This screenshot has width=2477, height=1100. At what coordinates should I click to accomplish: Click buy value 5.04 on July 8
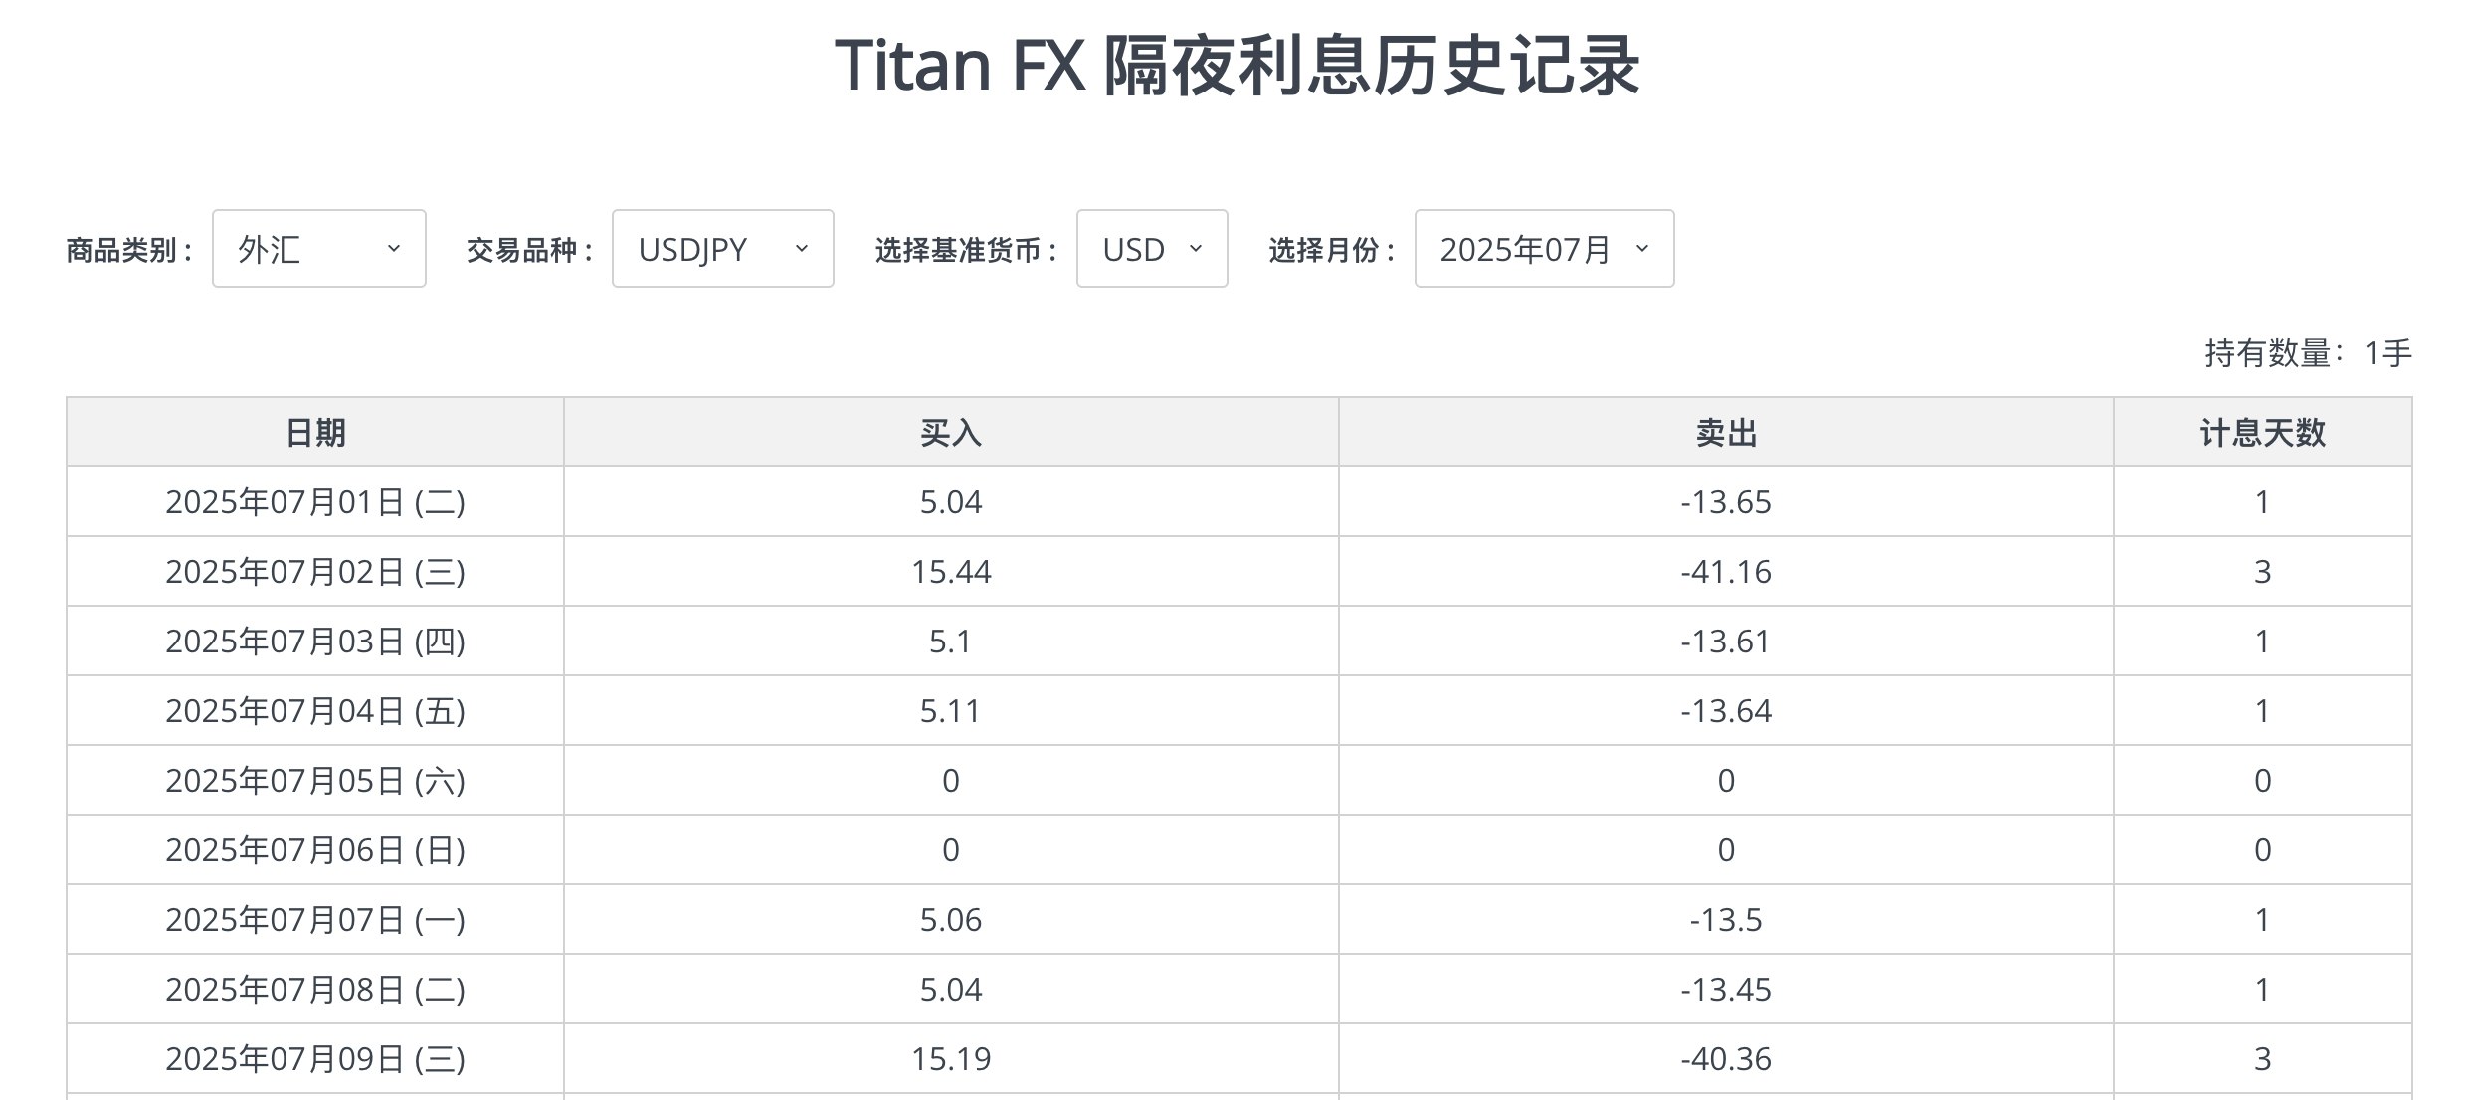click(951, 990)
